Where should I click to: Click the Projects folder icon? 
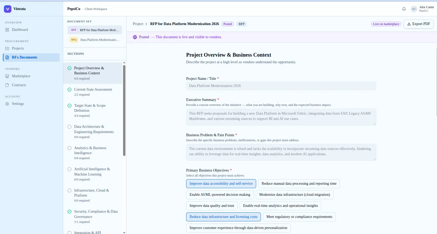click(7, 48)
